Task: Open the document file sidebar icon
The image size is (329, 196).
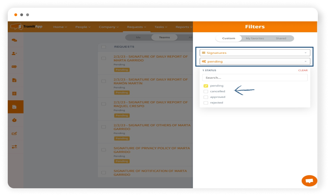Action: (14, 80)
